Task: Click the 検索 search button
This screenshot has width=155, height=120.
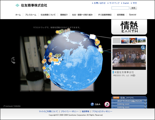Action: coord(133,8)
